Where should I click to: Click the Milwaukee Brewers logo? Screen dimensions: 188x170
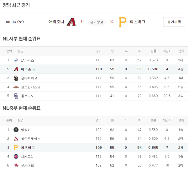point(16,130)
